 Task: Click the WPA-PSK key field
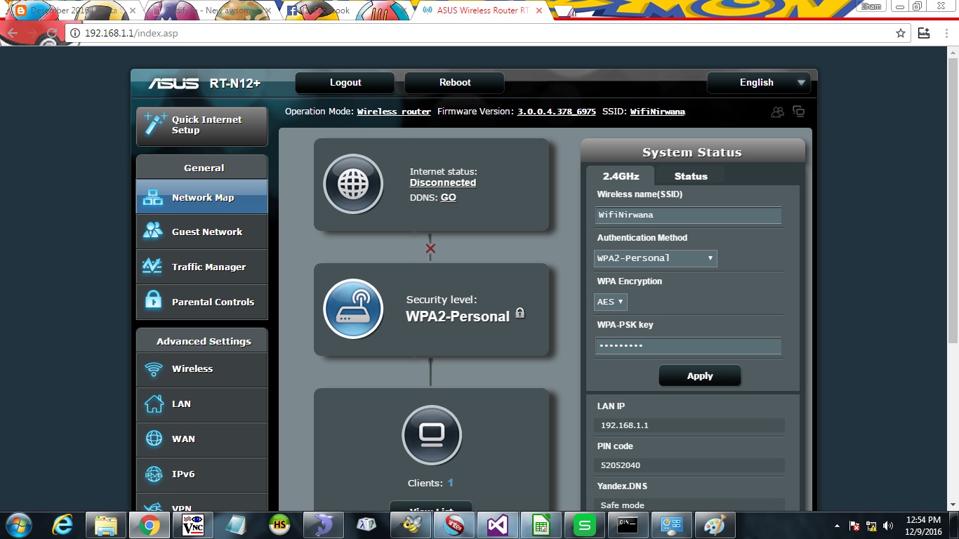click(x=688, y=345)
